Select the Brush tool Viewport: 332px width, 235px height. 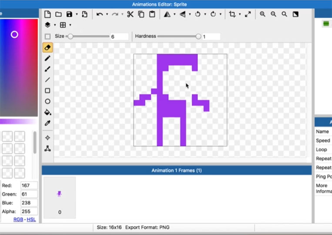47,69
